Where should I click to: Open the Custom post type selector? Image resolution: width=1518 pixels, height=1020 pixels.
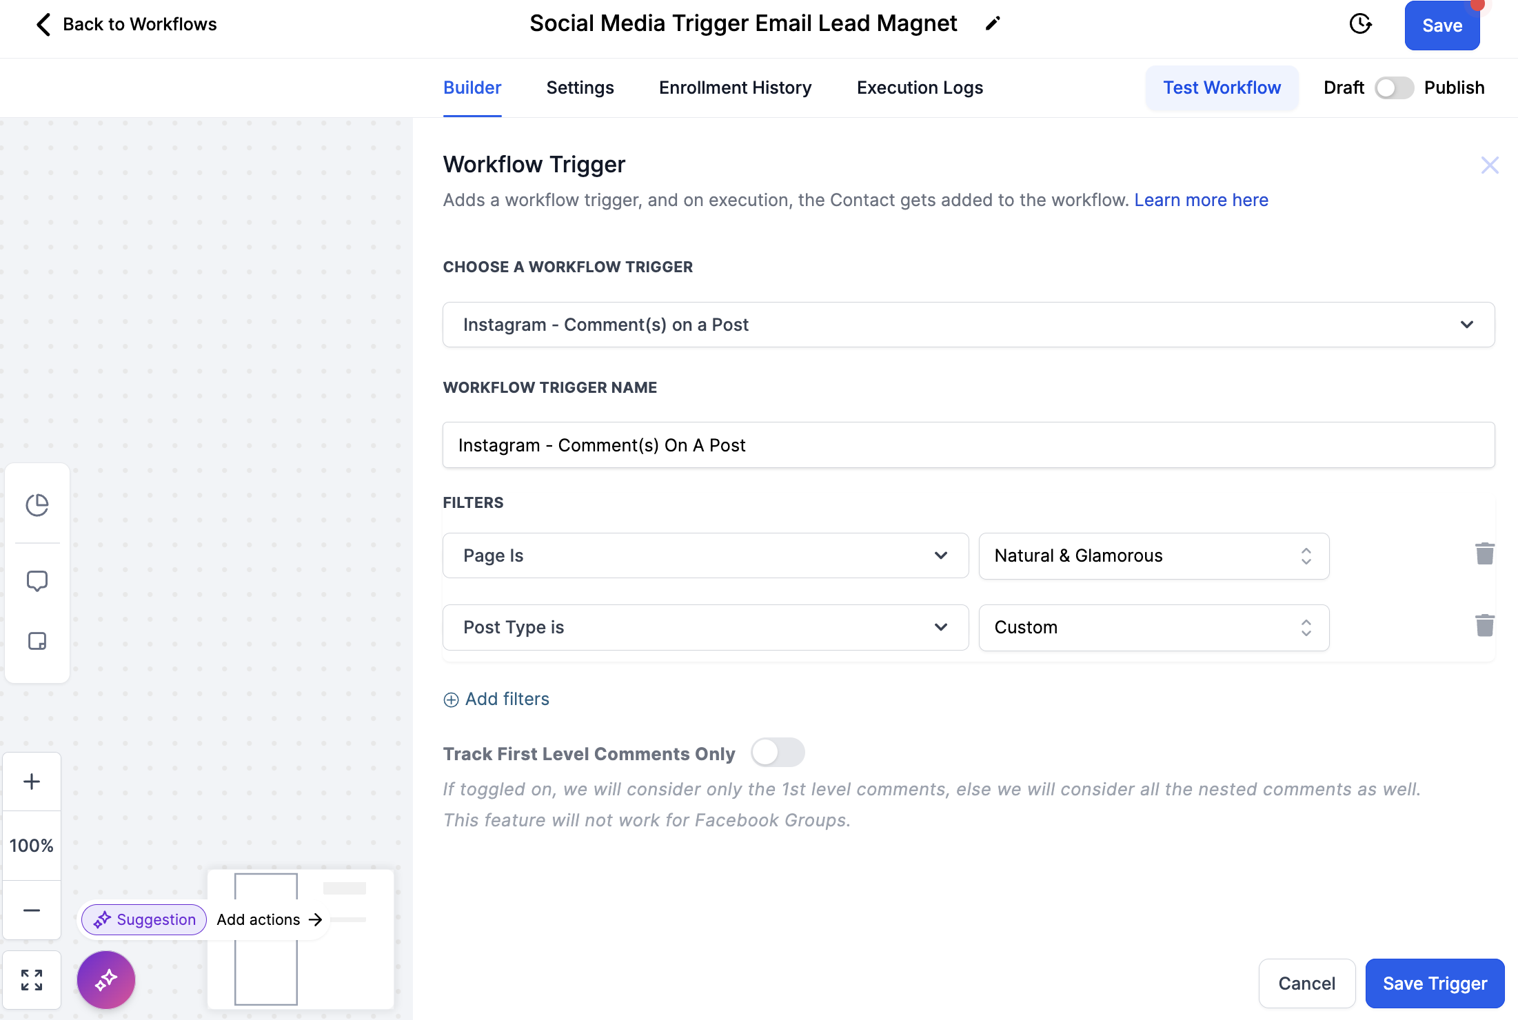click(x=1153, y=627)
